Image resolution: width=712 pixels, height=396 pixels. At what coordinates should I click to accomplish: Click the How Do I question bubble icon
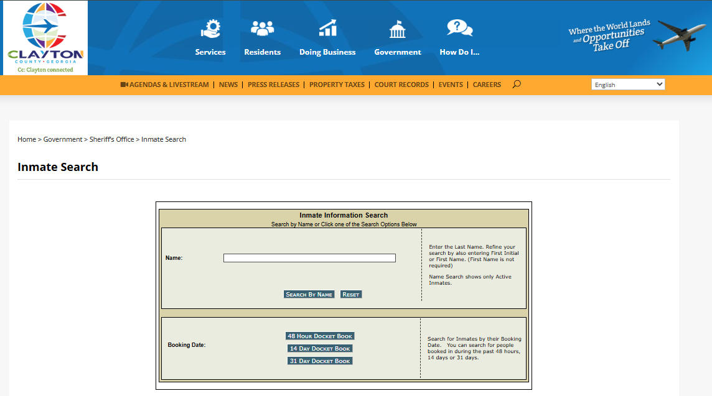coord(459,29)
